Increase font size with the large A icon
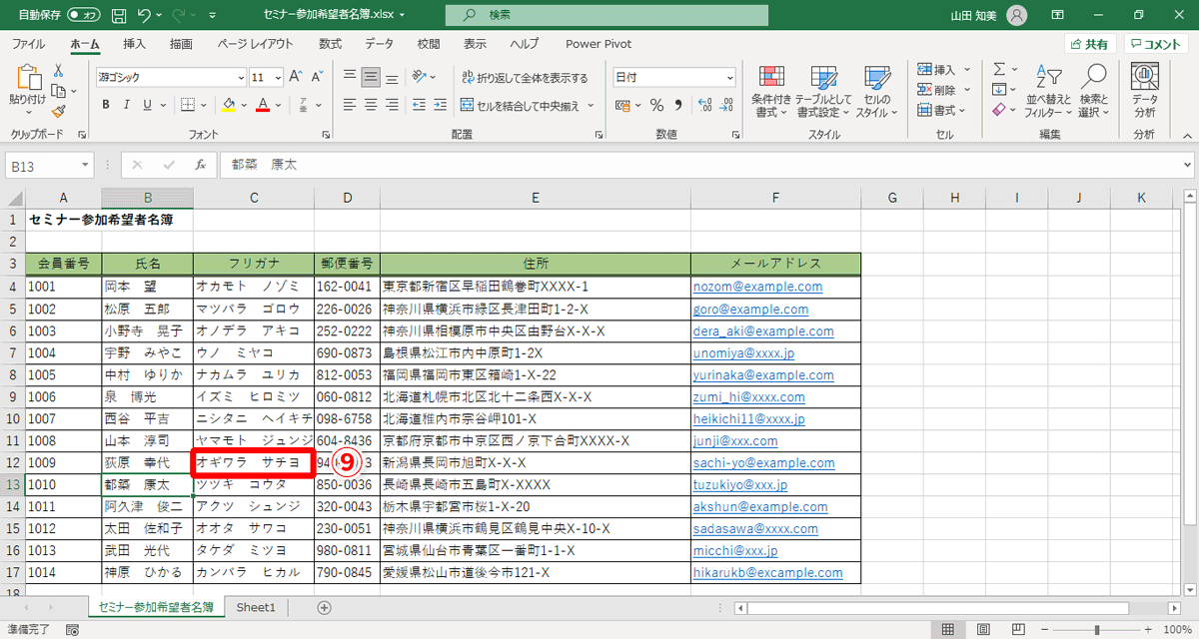The height and width of the screenshot is (639, 1199). (297, 77)
